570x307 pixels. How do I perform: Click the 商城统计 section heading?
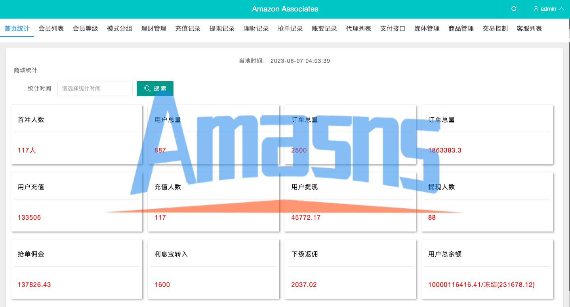26,70
